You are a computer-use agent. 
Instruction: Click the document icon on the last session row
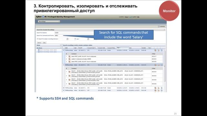click(162, 91)
